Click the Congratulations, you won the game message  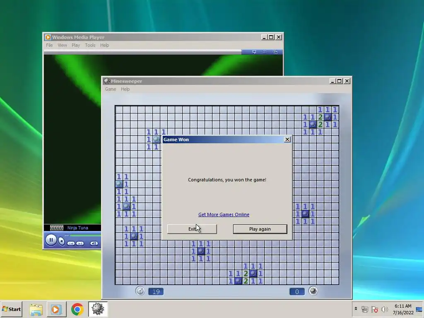[x=227, y=180]
